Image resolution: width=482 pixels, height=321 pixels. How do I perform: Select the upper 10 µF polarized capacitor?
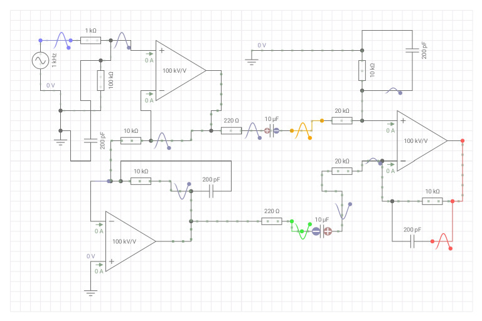click(x=272, y=131)
